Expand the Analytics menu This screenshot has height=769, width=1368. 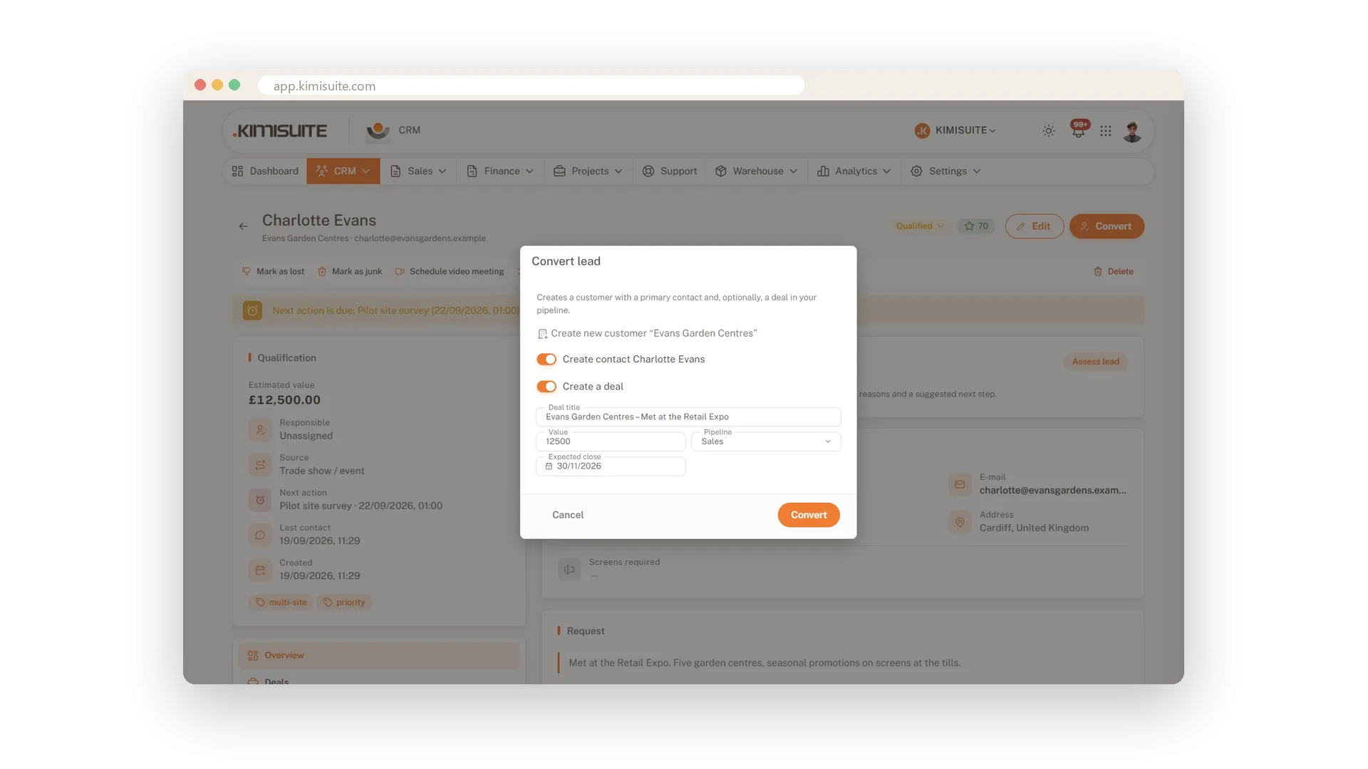(854, 171)
